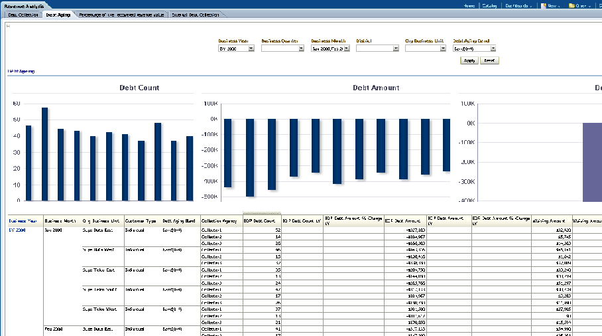Click the Debt Amount chart title
The width and height of the screenshot is (602, 336).
[x=376, y=88]
